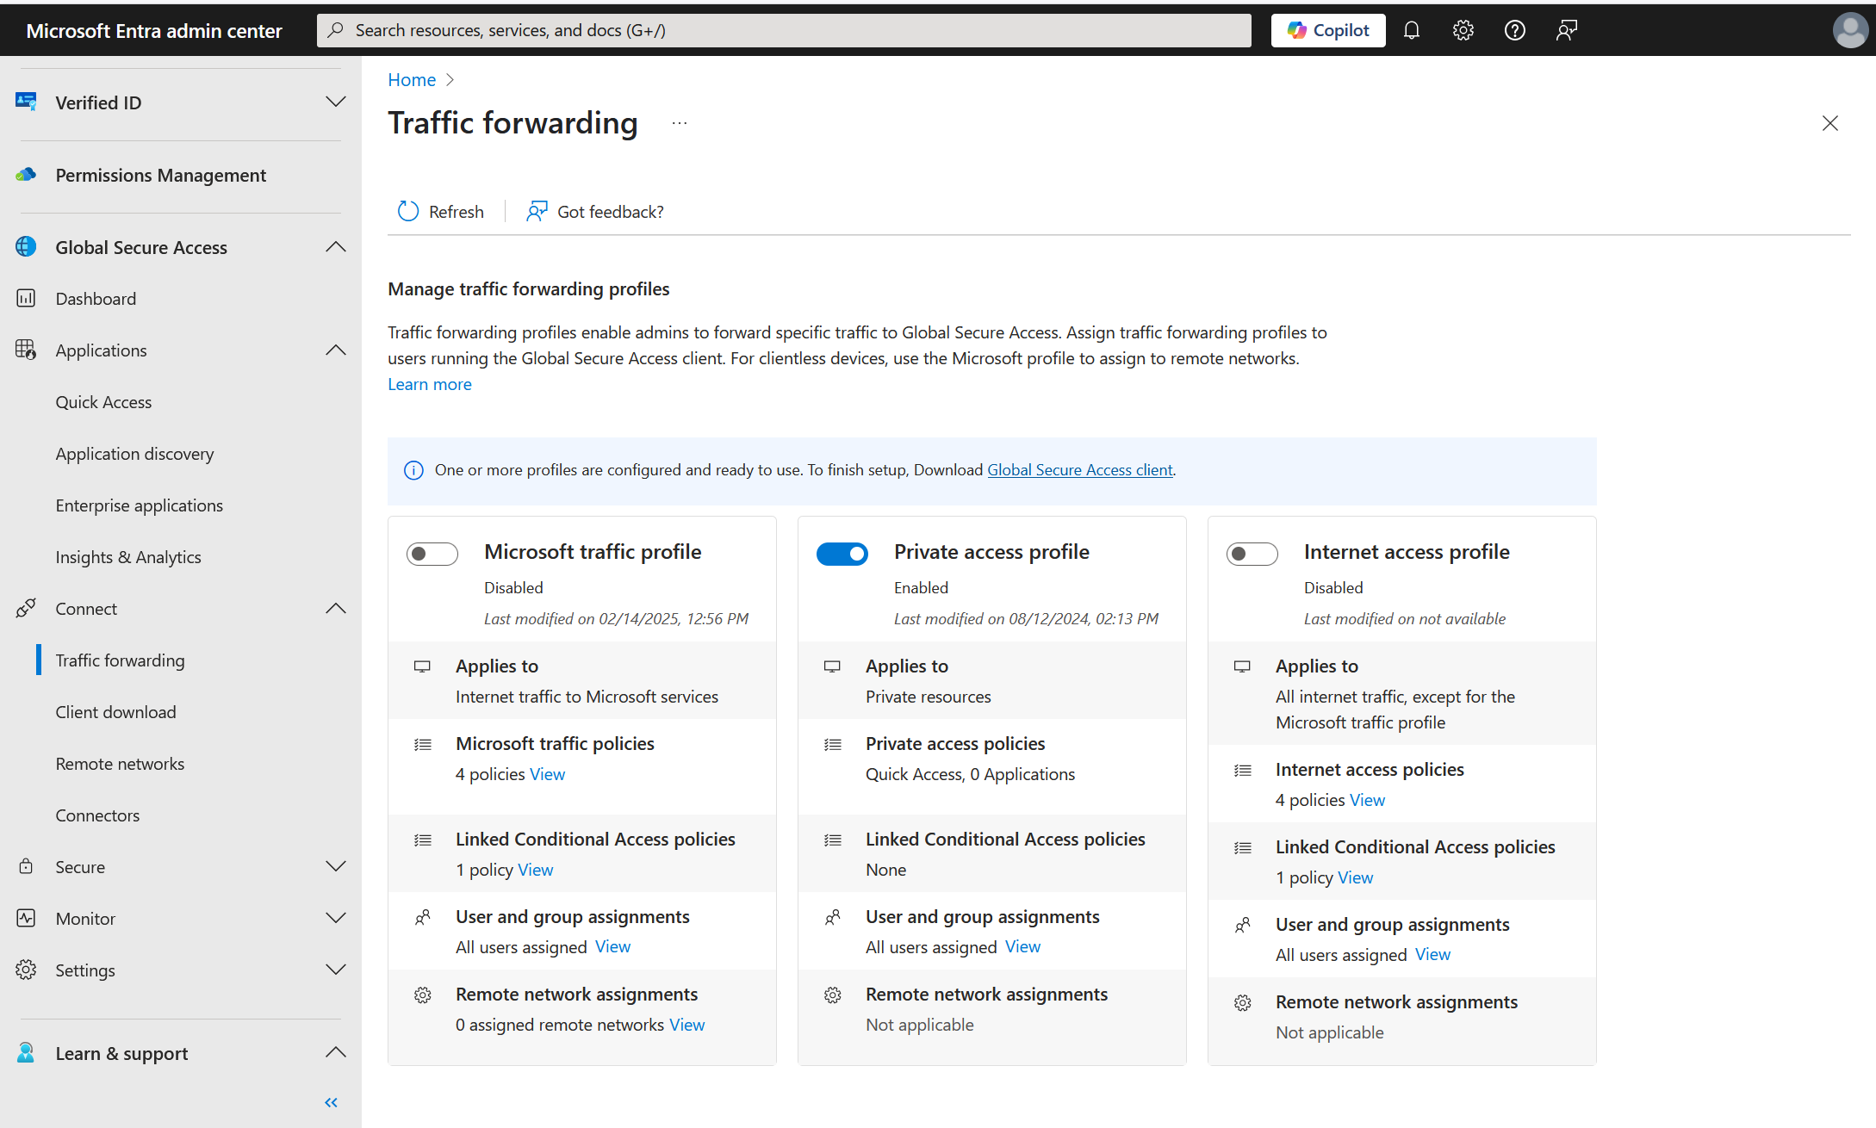Open Insights & Analytics menu item
This screenshot has width=1876, height=1128.
click(x=128, y=557)
